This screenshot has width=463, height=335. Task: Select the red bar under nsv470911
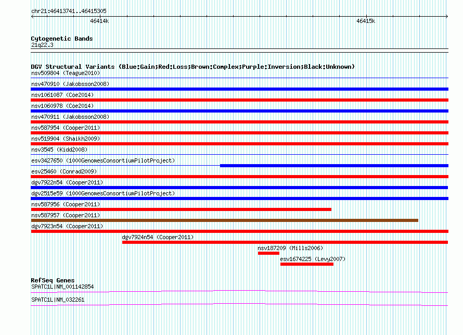pos(239,122)
